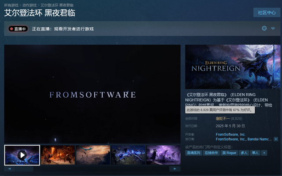Select the second fiery battle screenshot thumbnail
The image size is (282, 176).
tap(58, 155)
